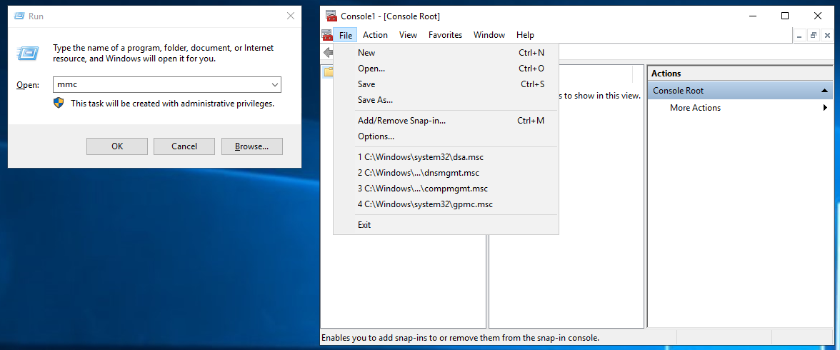The width and height of the screenshot is (840, 350).
Task: Select Save As... in the File menu
Action: pyautogui.click(x=375, y=100)
